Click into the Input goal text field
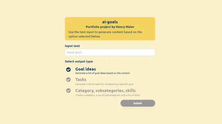The width and height of the screenshot is (222, 124). (x=110, y=52)
